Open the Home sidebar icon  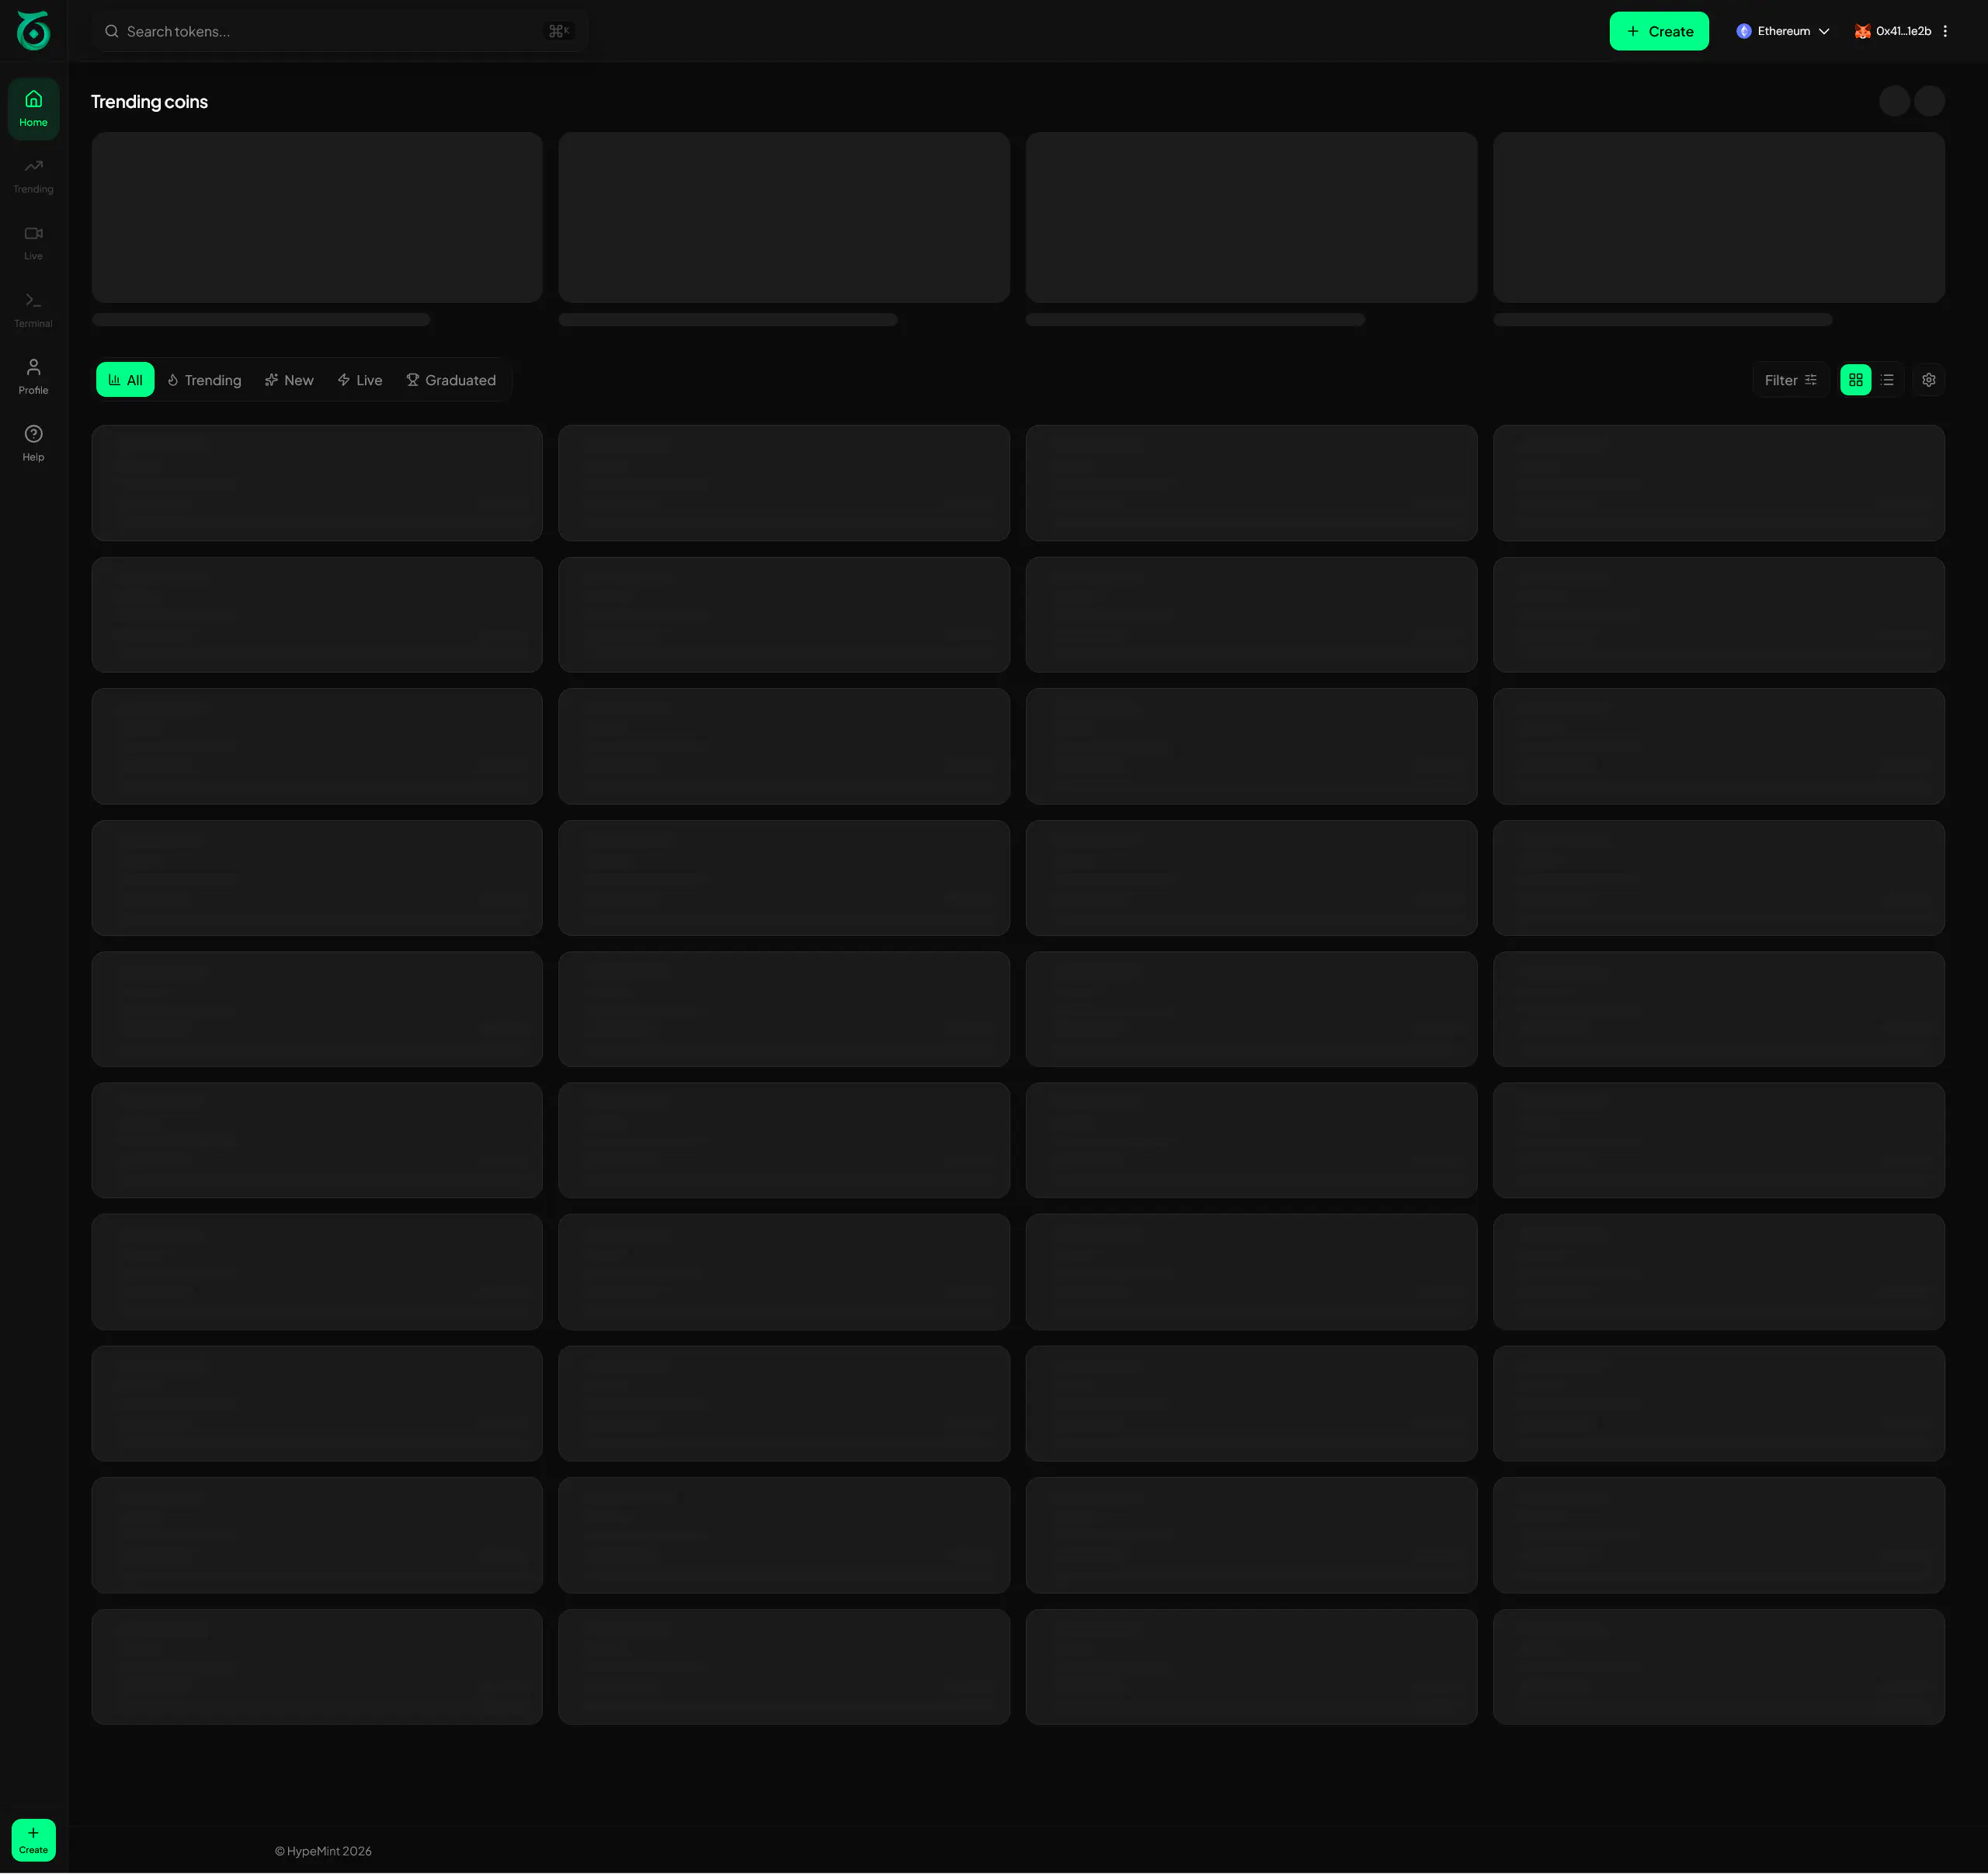click(x=33, y=108)
